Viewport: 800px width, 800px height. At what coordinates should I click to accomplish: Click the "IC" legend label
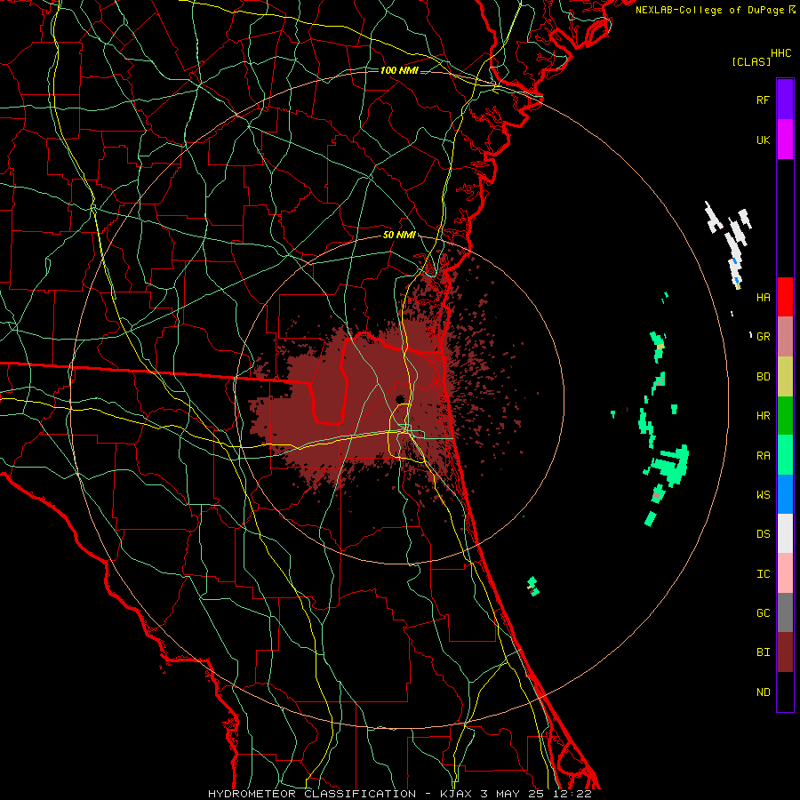pyautogui.click(x=763, y=574)
